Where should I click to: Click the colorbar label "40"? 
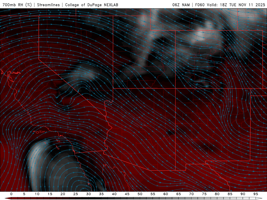coord(114,194)
